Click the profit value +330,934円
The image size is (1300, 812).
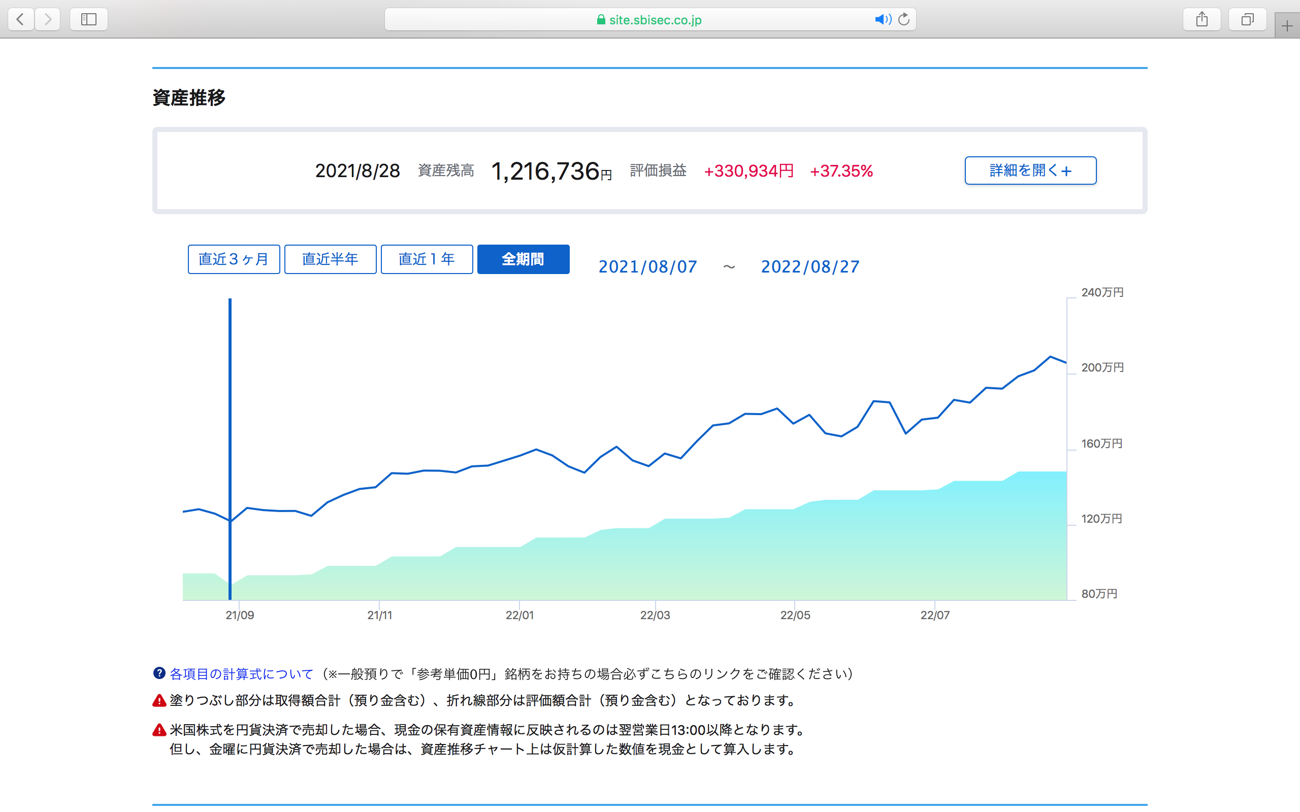point(749,172)
